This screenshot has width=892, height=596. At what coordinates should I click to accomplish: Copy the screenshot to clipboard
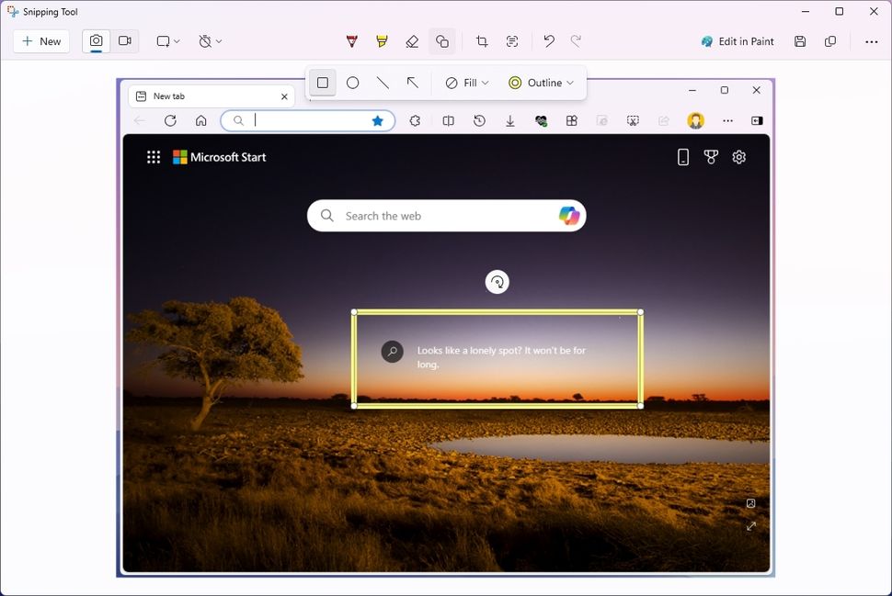830,41
